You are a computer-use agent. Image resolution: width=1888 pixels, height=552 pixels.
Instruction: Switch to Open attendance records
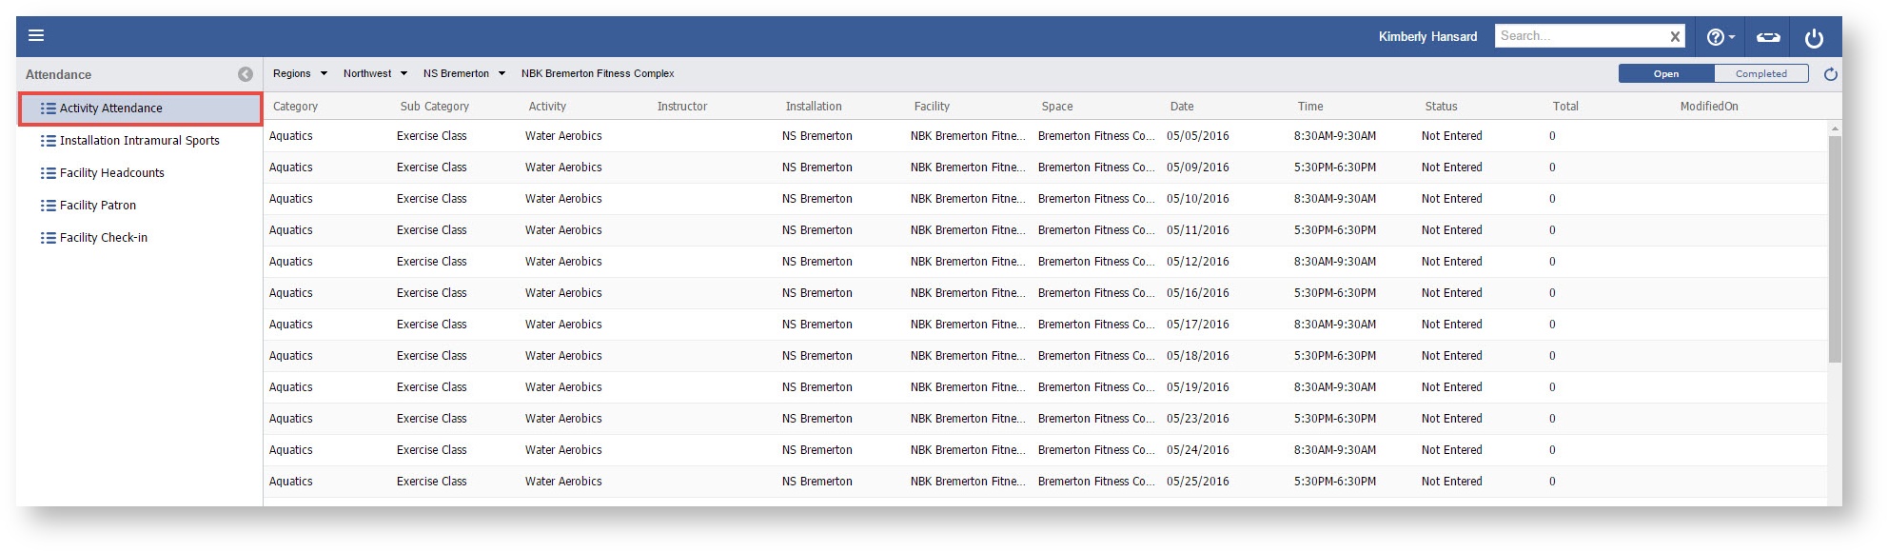1665,74
